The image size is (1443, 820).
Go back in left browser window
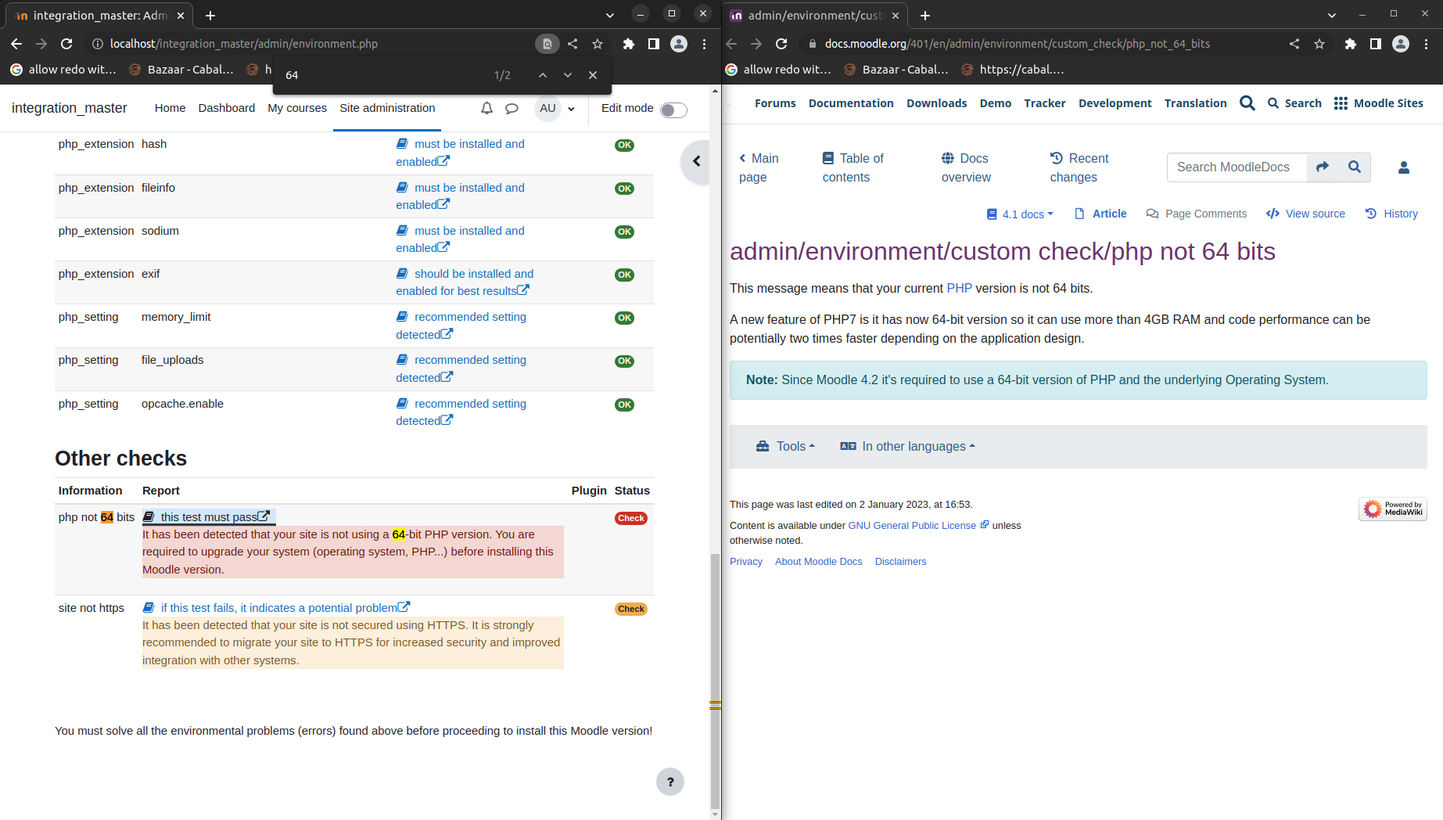click(x=16, y=44)
